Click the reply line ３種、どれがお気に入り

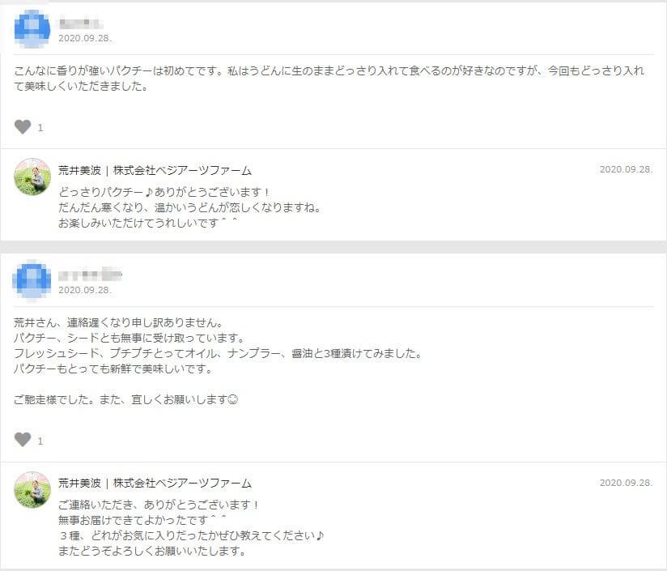tap(191, 535)
